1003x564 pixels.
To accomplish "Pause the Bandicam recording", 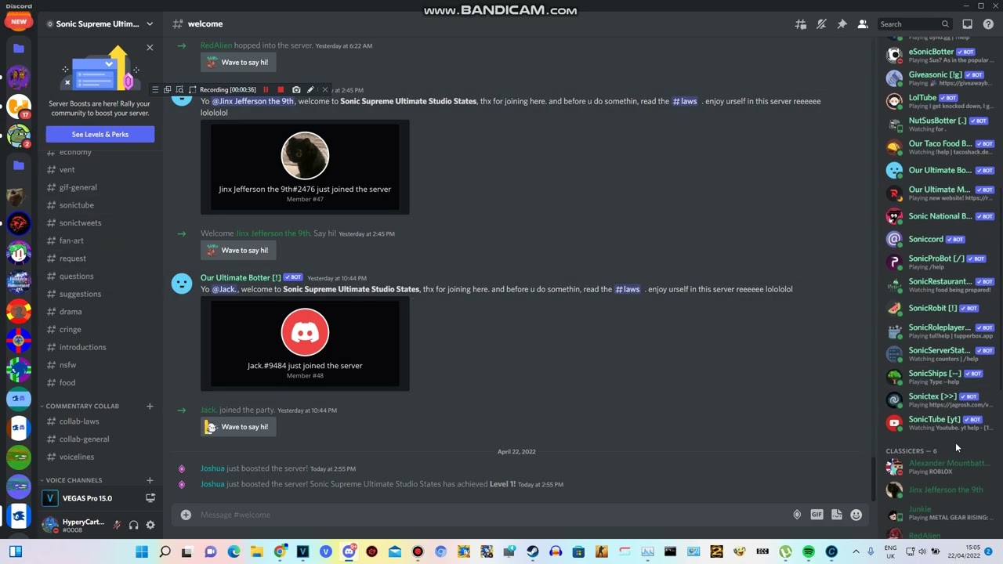I will [266, 90].
